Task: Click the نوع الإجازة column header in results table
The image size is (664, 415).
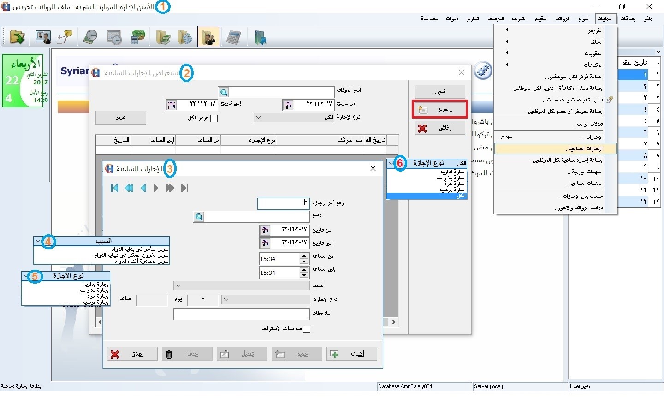Action: [x=249, y=140]
